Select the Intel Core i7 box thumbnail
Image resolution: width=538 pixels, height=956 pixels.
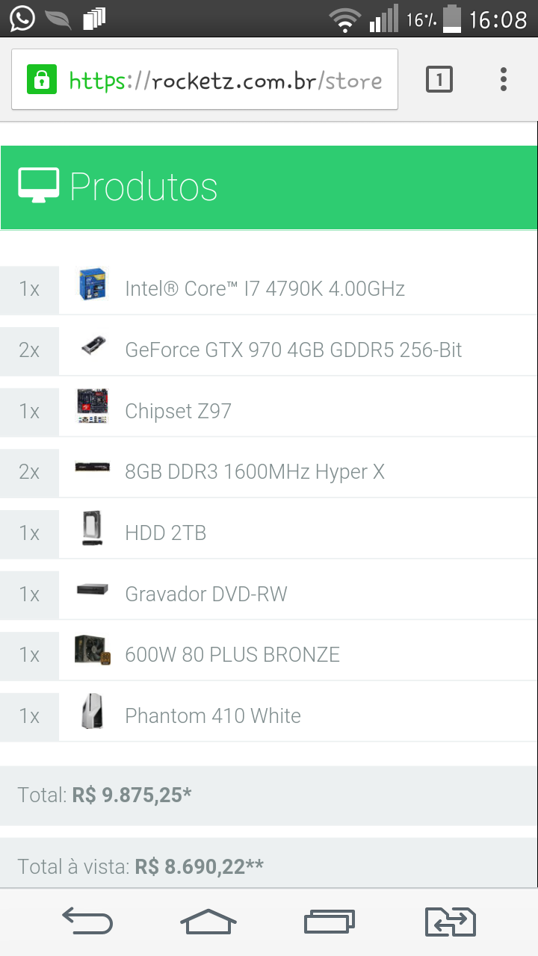click(x=93, y=285)
